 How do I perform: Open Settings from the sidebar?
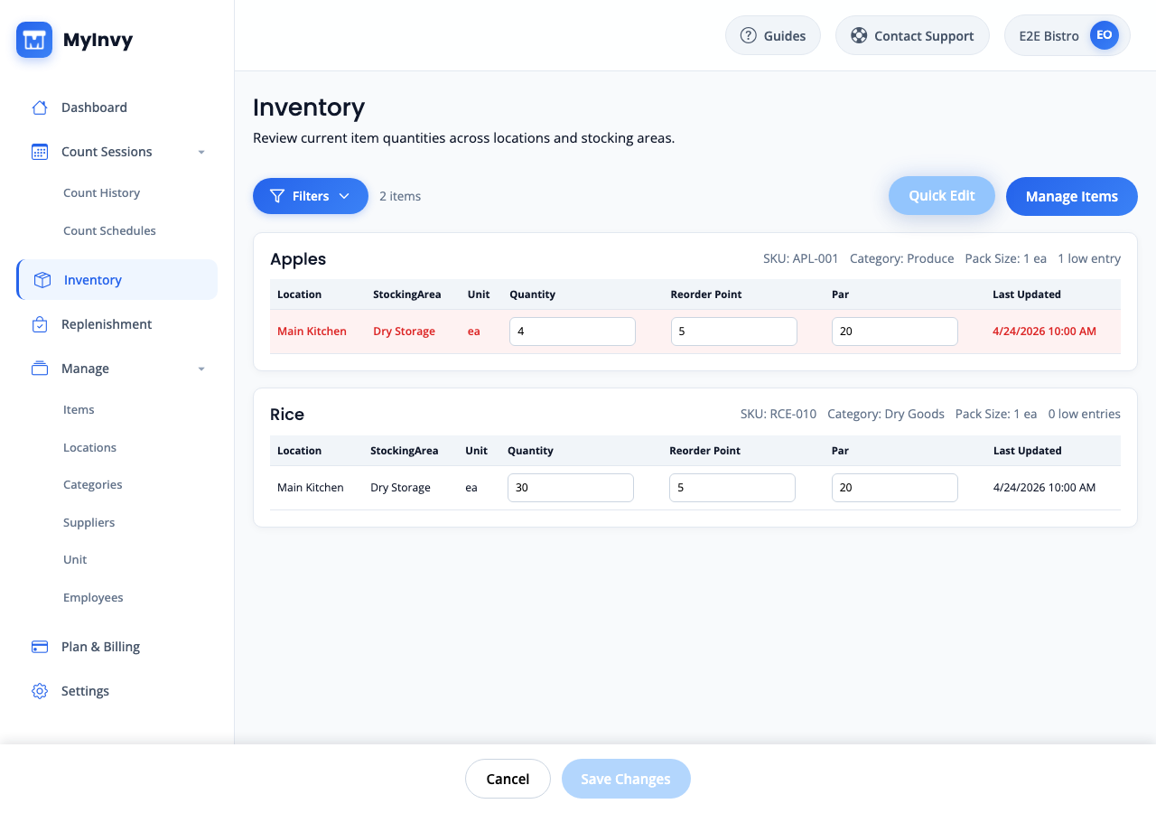tap(117, 691)
